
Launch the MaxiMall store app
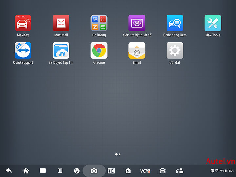(x=61, y=23)
